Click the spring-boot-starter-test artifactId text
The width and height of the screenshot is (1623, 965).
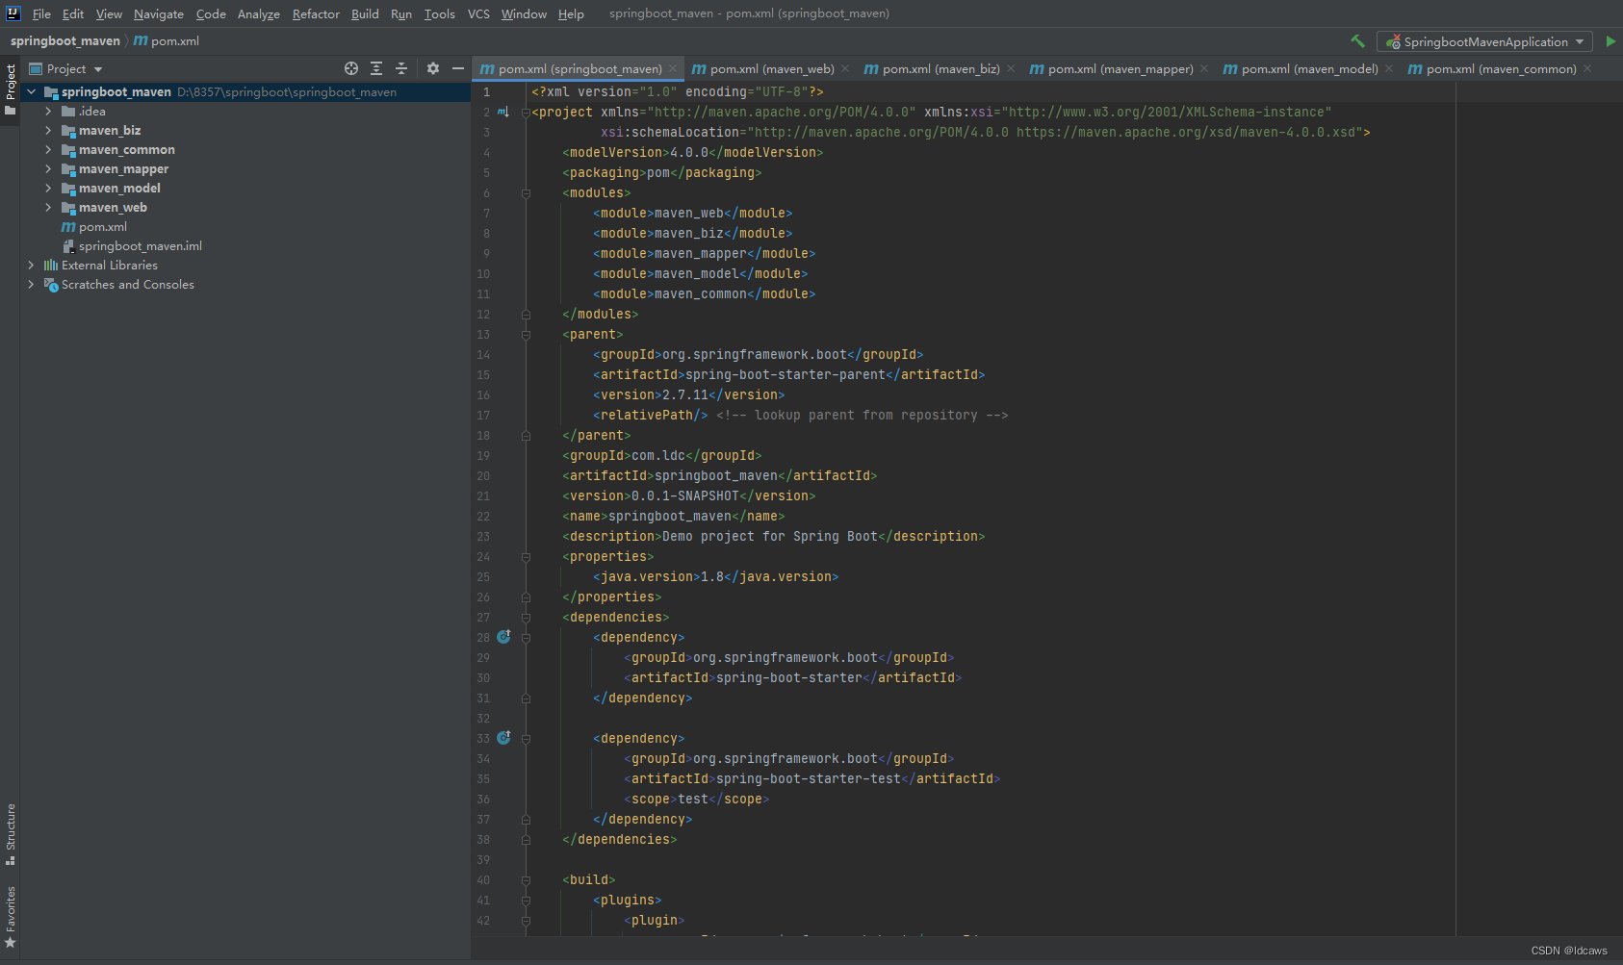pyautogui.click(x=809, y=779)
